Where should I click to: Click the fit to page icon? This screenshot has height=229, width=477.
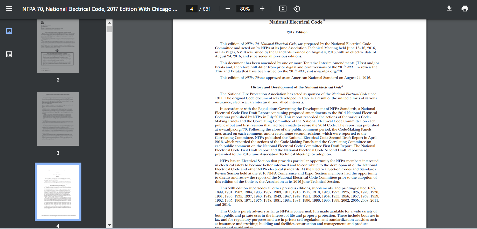(283, 9)
